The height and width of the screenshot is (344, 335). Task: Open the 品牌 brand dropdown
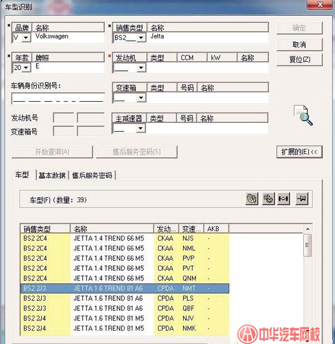(x=26, y=38)
